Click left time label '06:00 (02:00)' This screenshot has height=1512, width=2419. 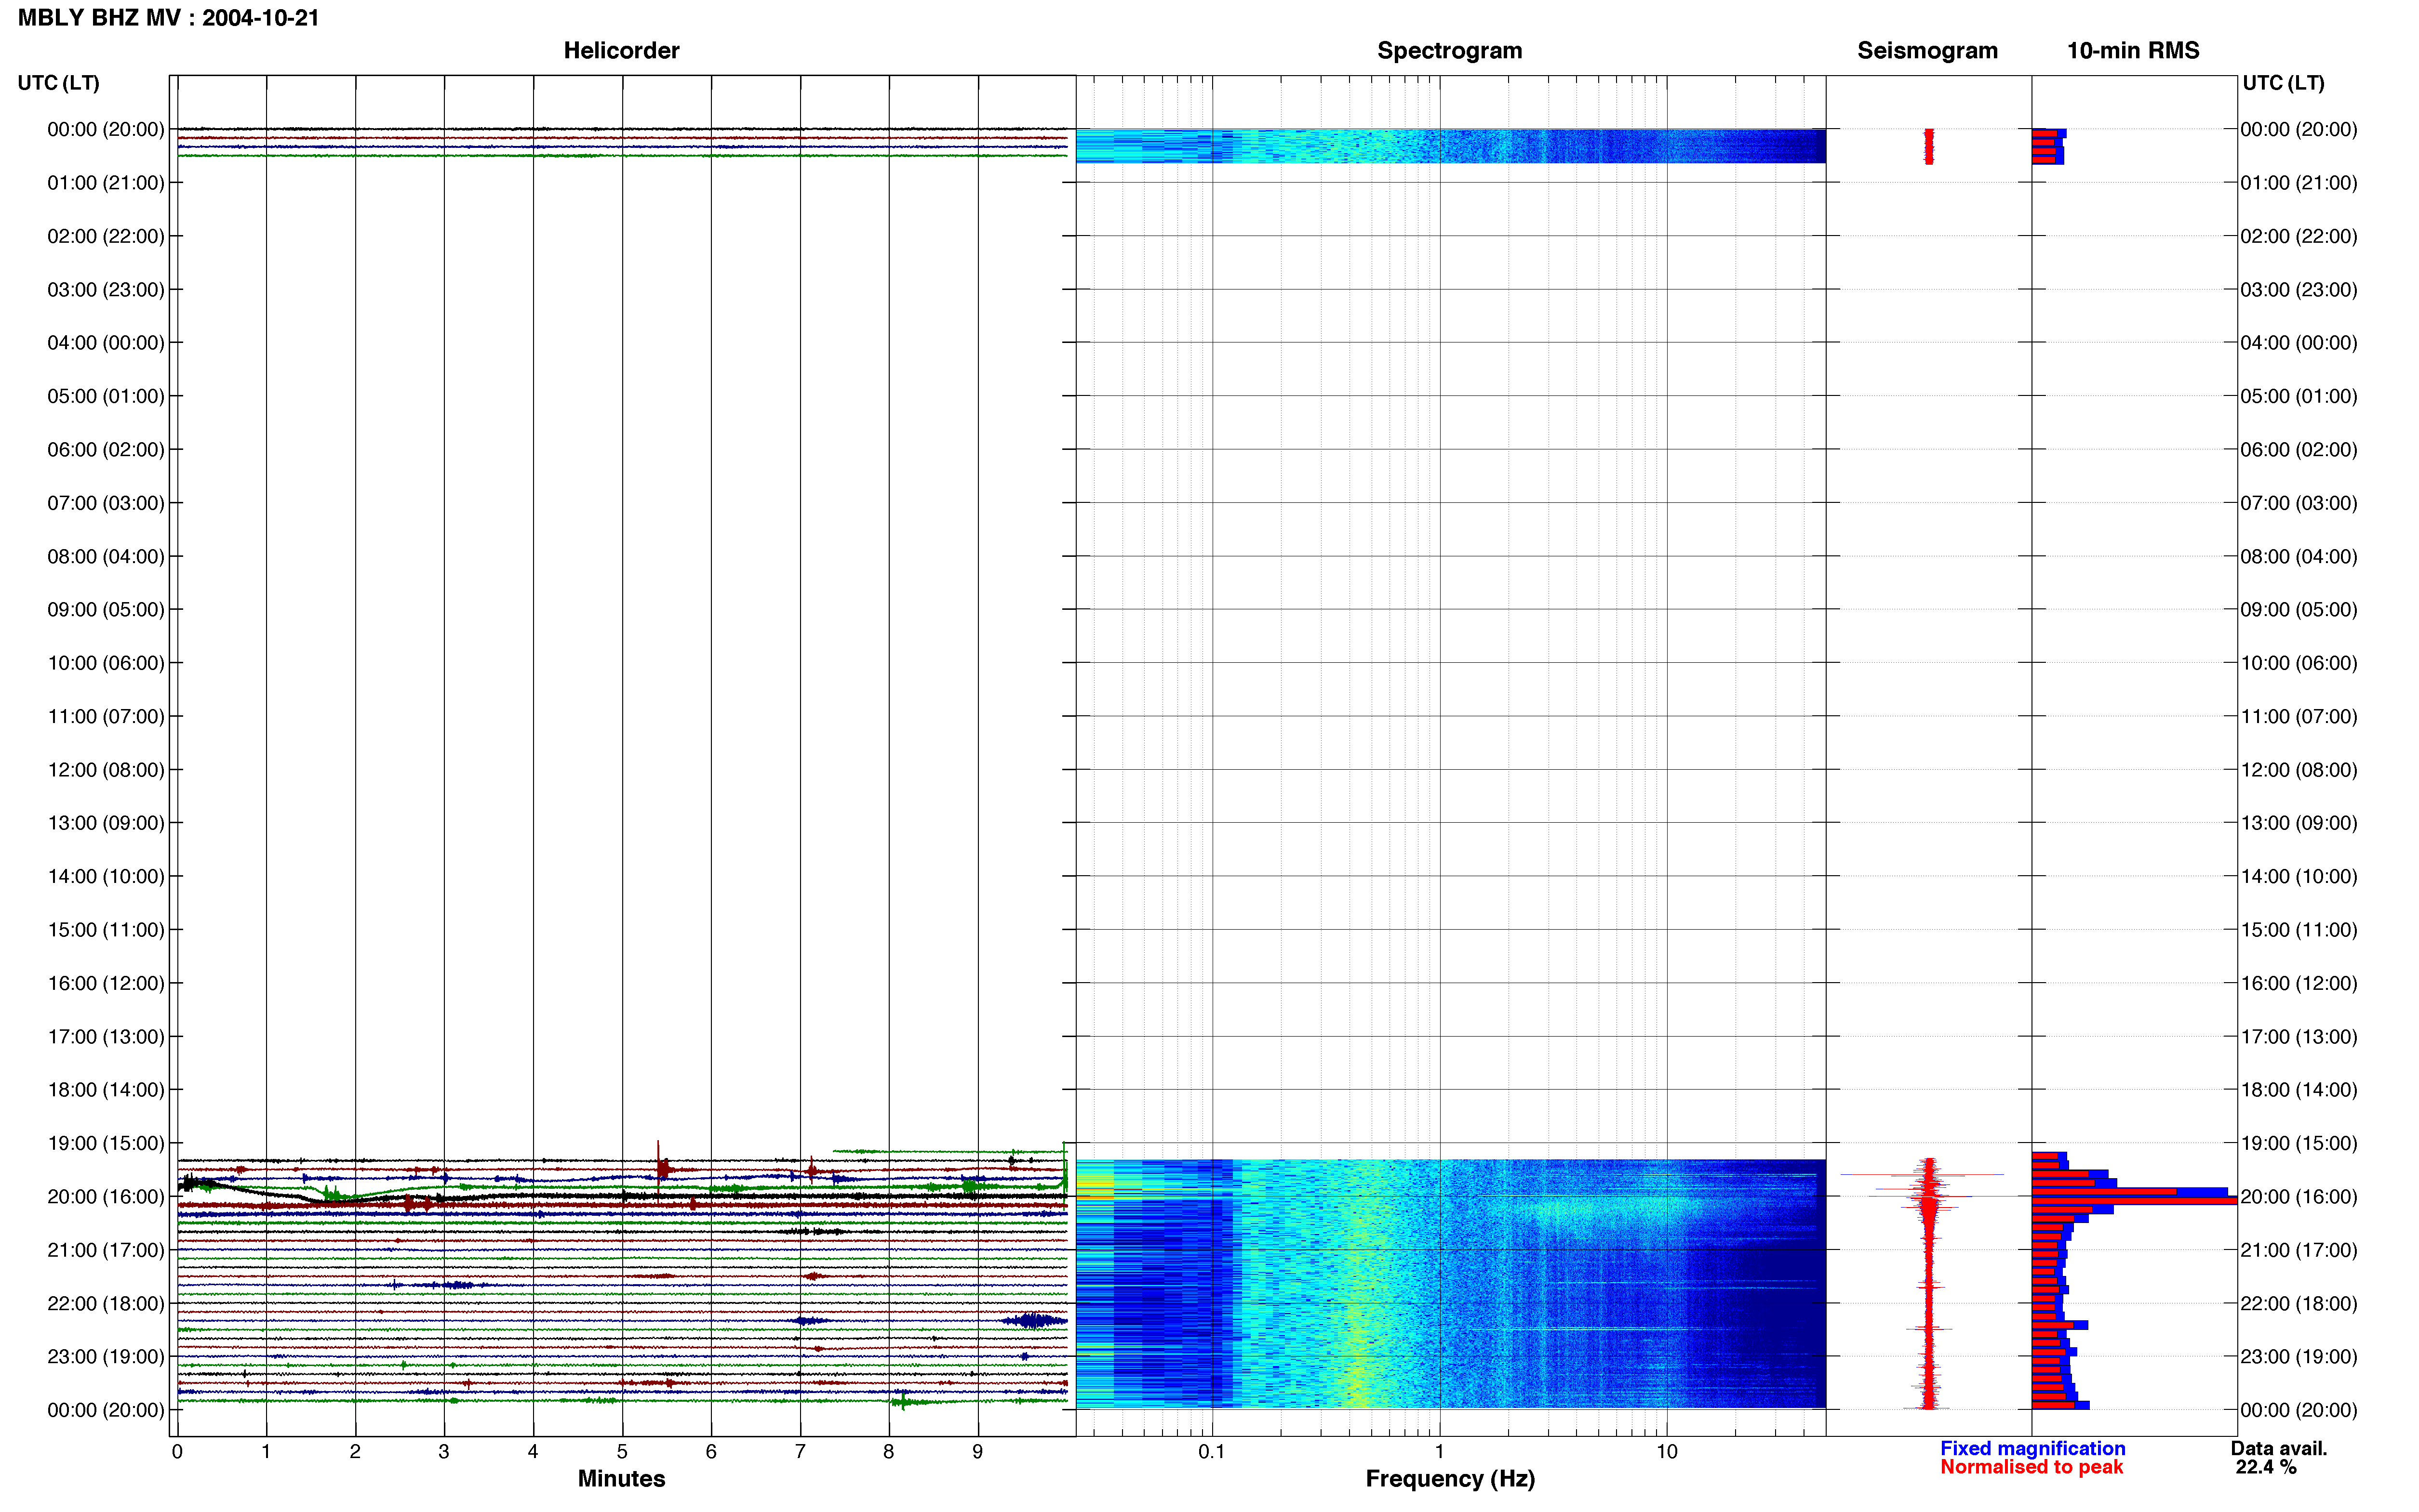click(106, 450)
